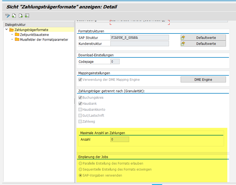Open Mussfelder der Formatparameter tree entry
The image size is (236, 185).
(44, 40)
